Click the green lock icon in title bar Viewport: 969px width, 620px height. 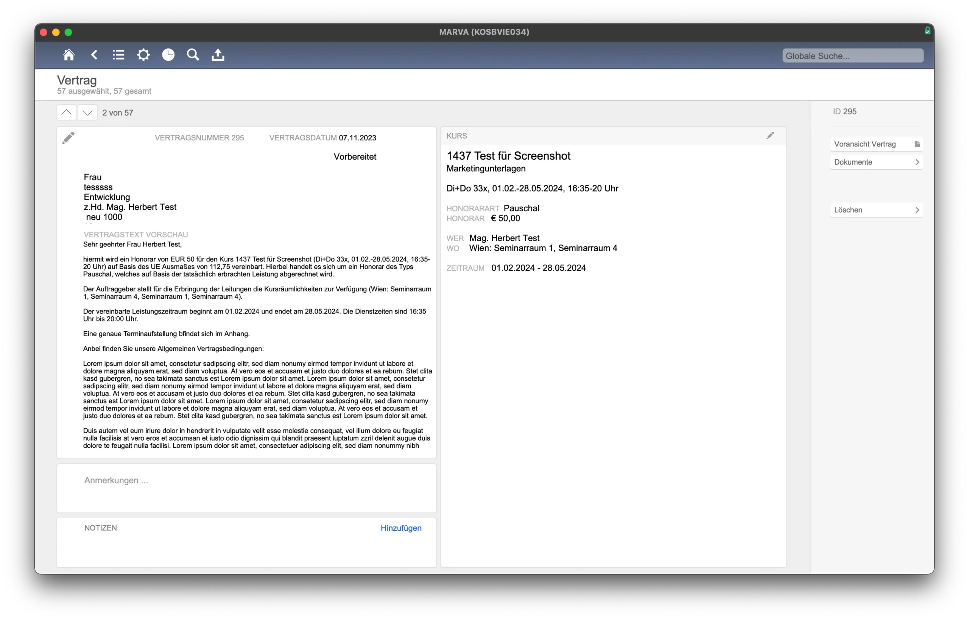coord(927,31)
